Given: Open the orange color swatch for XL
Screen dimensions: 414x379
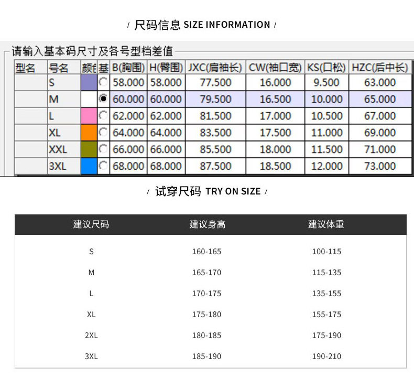Looking at the screenshot, I should pyautogui.click(x=89, y=132).
